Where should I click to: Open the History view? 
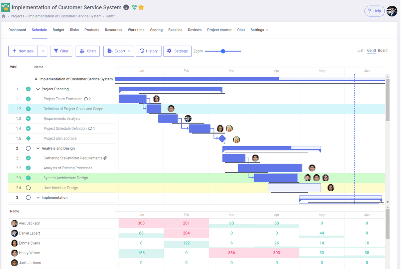(148, 51)
